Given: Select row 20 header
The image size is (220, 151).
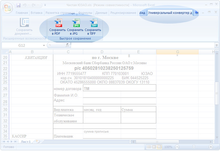Looking at the screenshot, I should pyautogui.click(x=5, y=58).
